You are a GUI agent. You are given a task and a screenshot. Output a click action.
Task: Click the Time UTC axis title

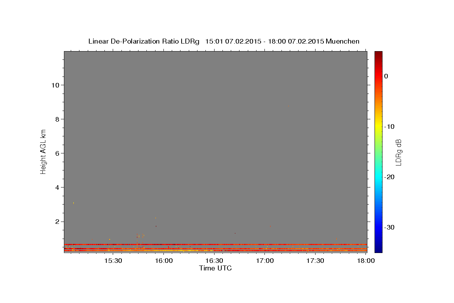click(x=215, y=268)
